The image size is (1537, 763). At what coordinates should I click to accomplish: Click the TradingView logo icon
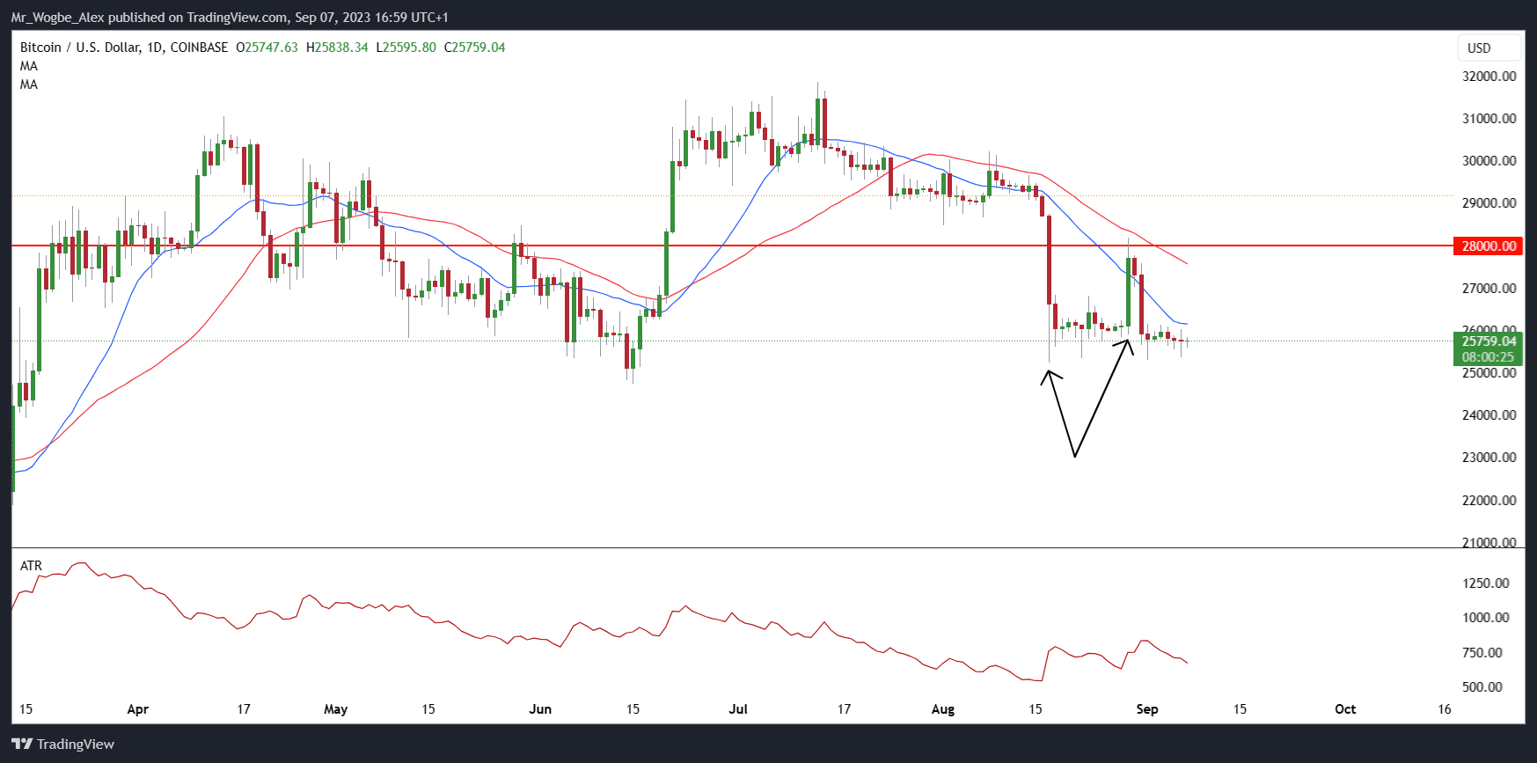[22, 745]
